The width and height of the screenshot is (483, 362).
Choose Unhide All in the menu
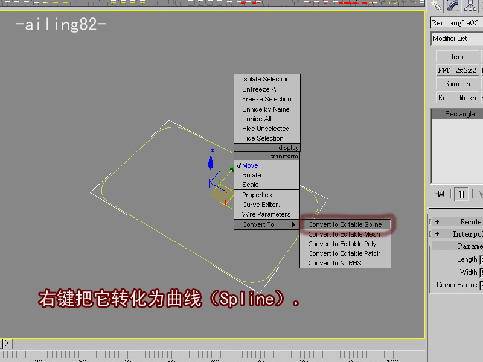point(267,119)
